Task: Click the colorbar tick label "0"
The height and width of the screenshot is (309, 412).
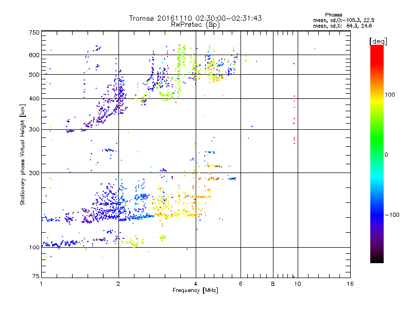Action: point(386,155)
